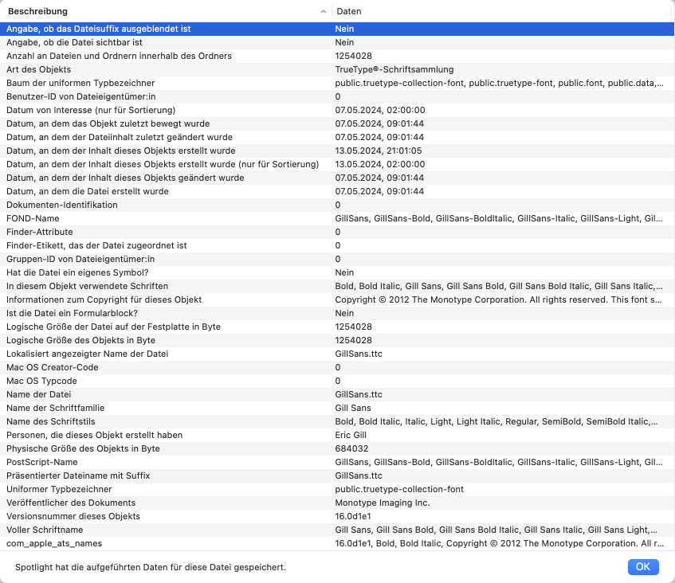Select the 'Name der Schriftfamilie' row
This screenshot has height=583, width=675.
coord(338,409)
